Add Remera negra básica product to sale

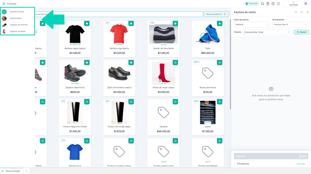75,39
